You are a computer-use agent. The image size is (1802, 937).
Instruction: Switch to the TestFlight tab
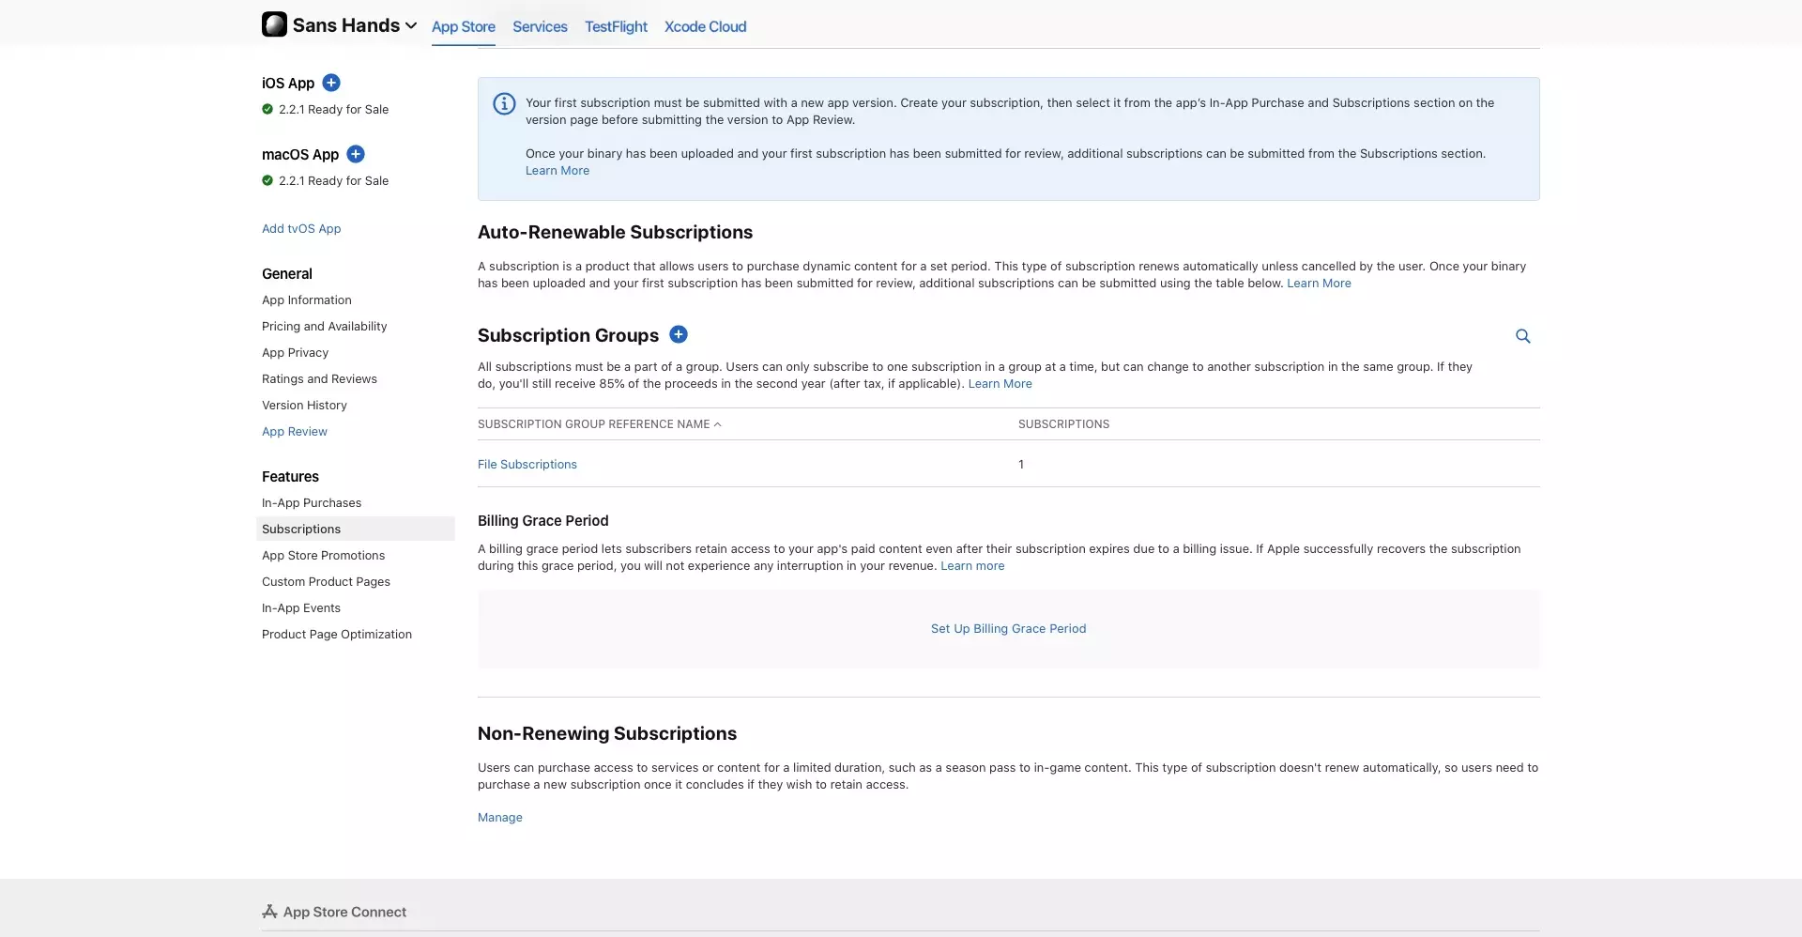[x=616, y=26]
